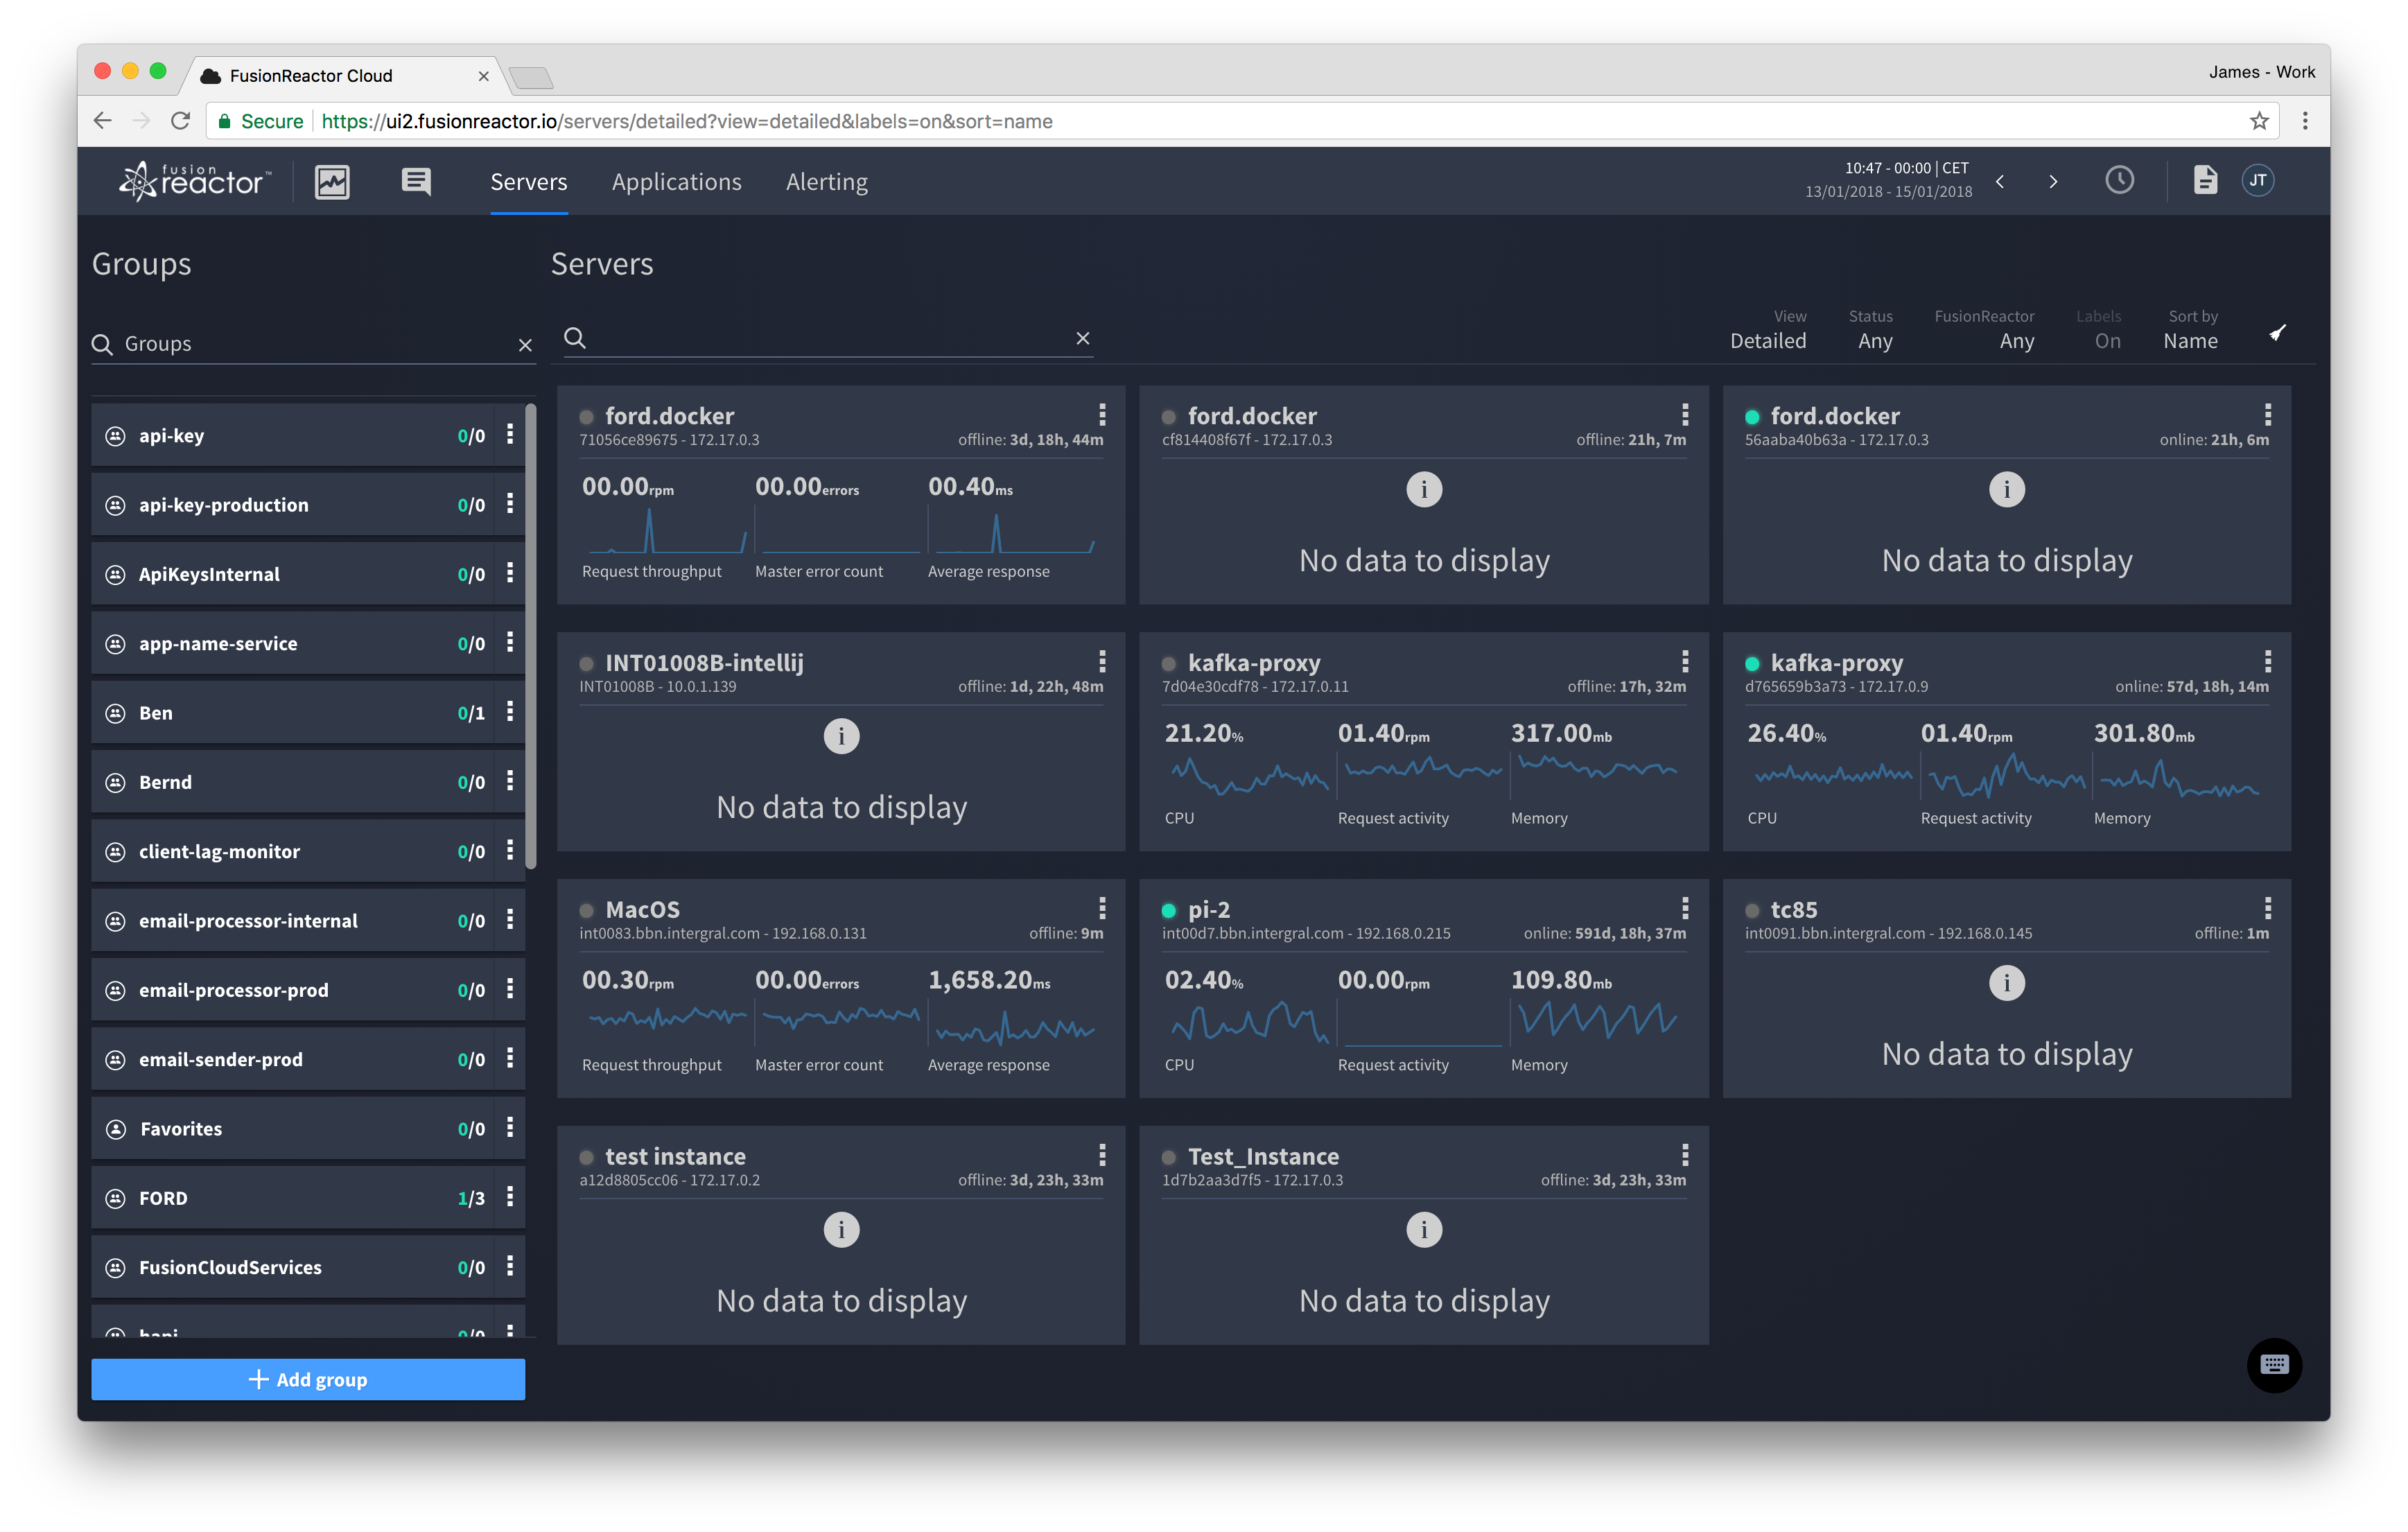The height and width of the screenshot is (1532, 2408).
Task: Click the time range date display
Action: point(1888,180)
